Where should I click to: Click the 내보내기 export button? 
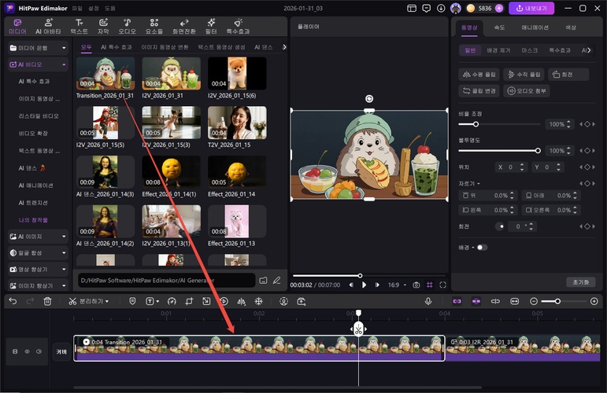531,8
